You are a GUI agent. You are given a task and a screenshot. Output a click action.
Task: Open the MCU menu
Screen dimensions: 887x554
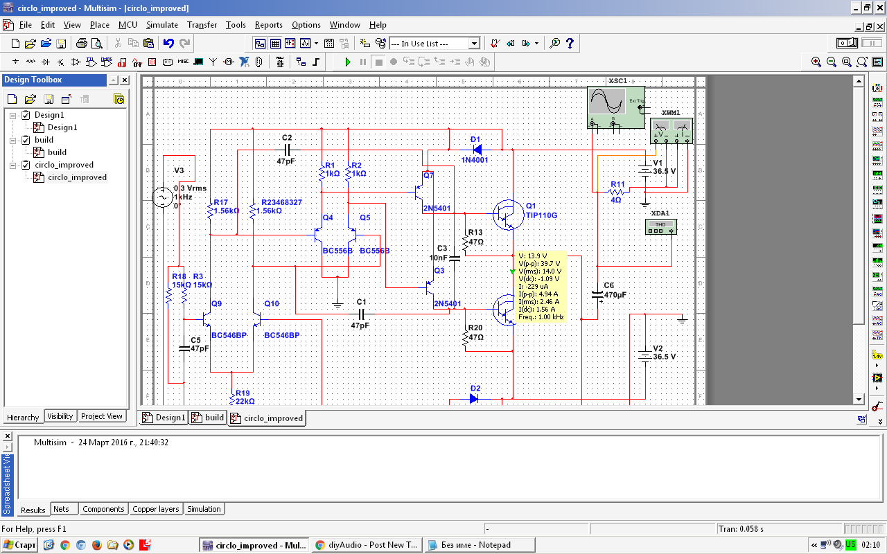128,25
